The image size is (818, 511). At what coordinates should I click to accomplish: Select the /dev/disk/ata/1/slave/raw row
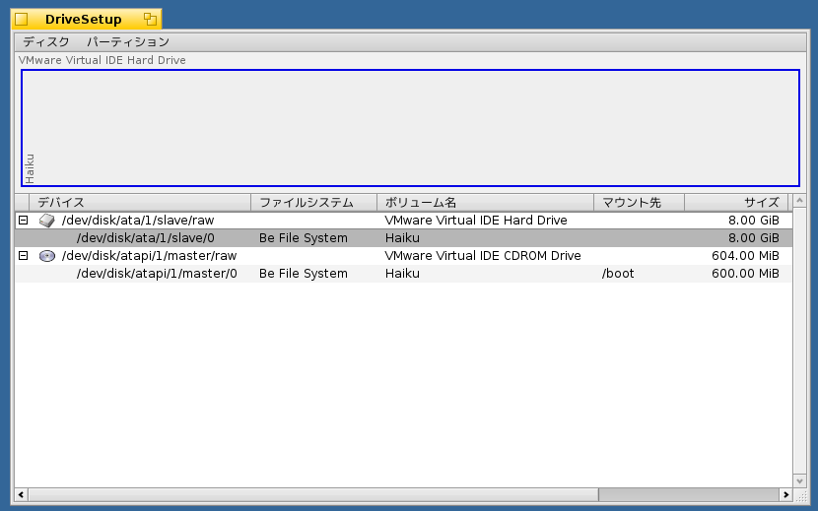(403, 220)
